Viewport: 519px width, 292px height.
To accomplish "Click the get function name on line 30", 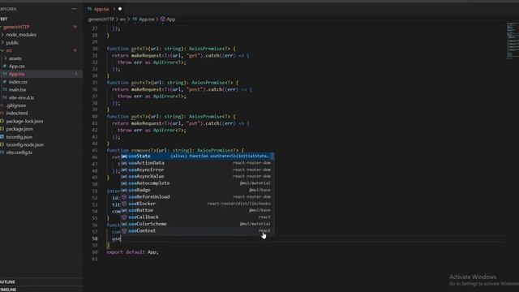I will (135, 49).
